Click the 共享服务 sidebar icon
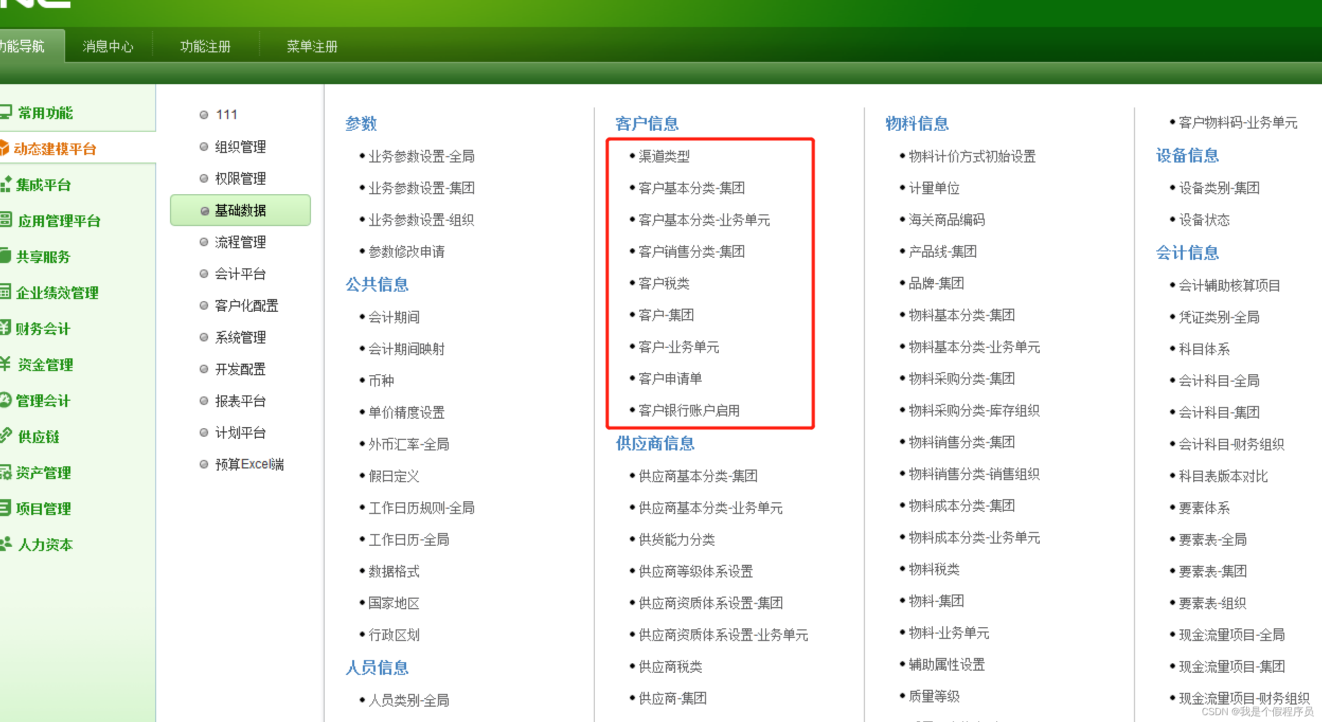This screenshot has height=722, width=1322. [5, 256]
